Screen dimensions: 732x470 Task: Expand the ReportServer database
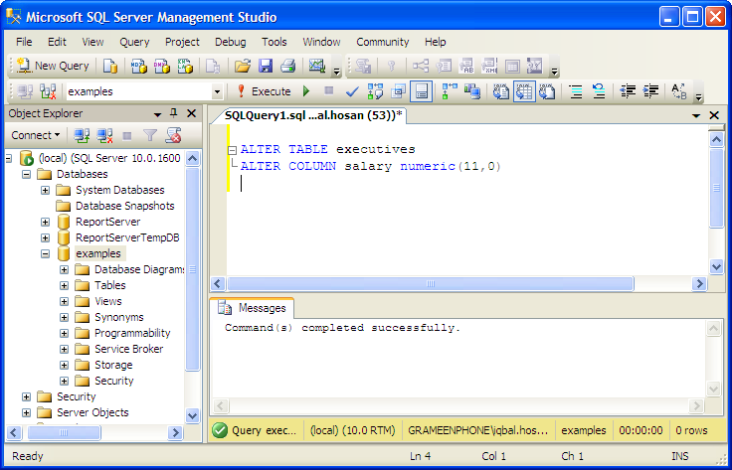tap(45, 222)
